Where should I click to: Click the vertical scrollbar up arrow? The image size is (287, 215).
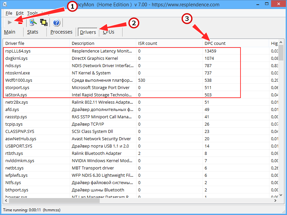point(281,43)
